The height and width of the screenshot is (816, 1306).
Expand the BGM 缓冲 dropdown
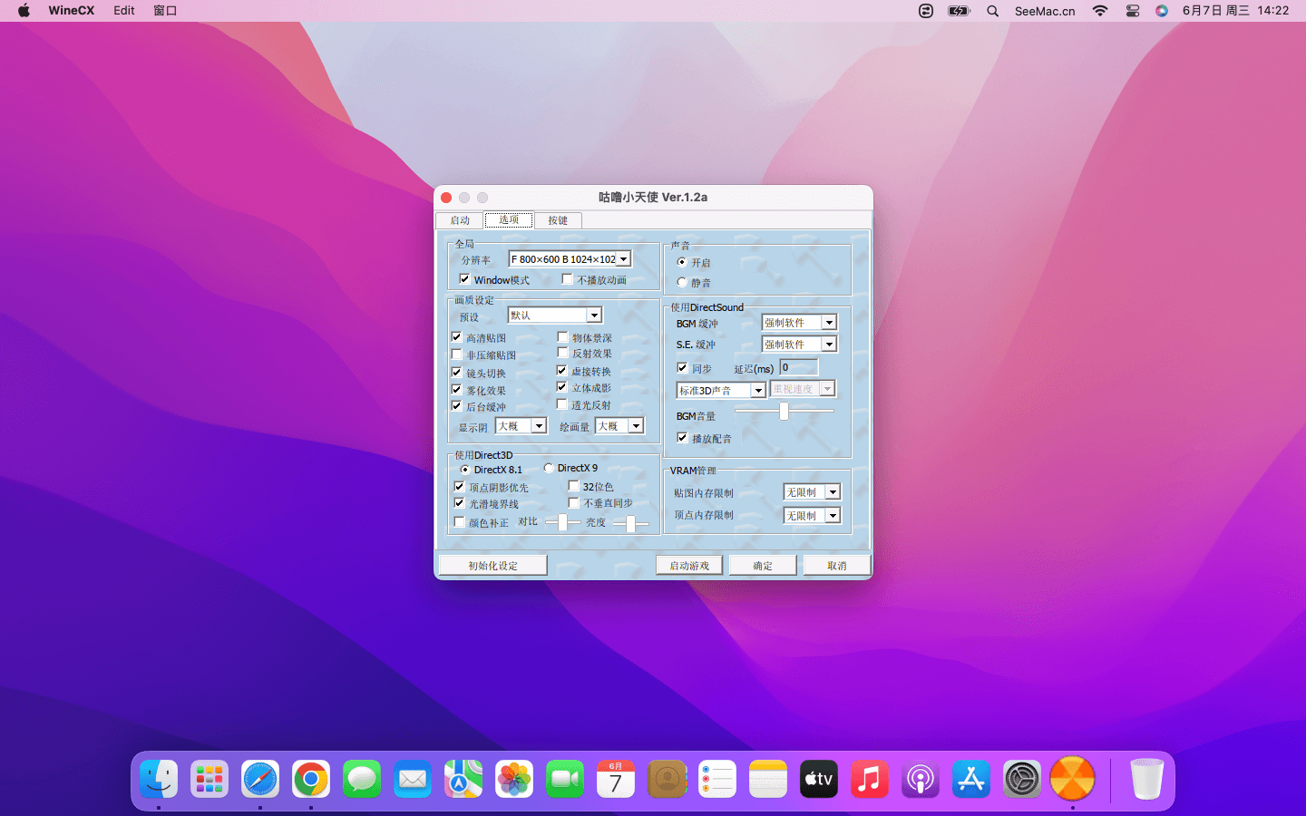tap(828, 323)
